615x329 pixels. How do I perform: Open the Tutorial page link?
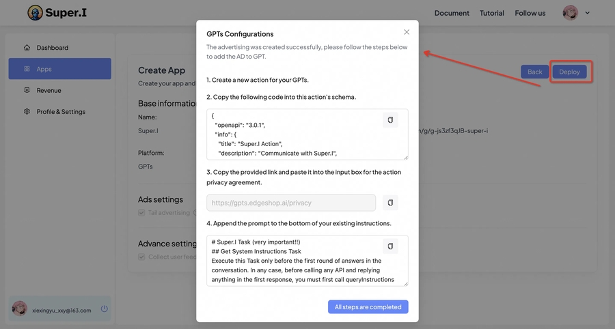pyautogui.click(x=491, y=13)
